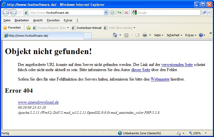Click the New Tab button

(88, 36)
